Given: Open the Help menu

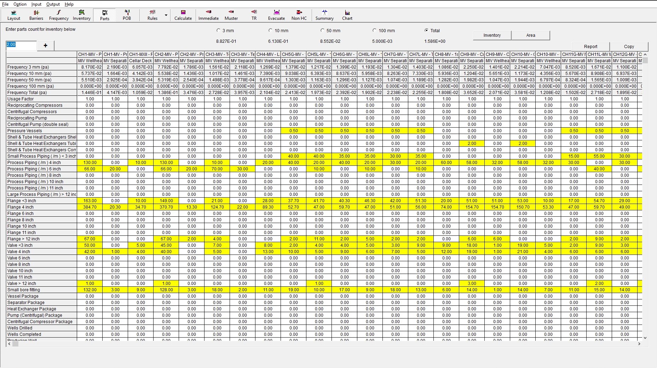Looking at the screenshot, I should coord(69,4).
